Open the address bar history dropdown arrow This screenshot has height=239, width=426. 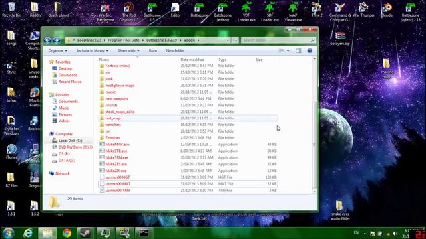tap(228, 40)
